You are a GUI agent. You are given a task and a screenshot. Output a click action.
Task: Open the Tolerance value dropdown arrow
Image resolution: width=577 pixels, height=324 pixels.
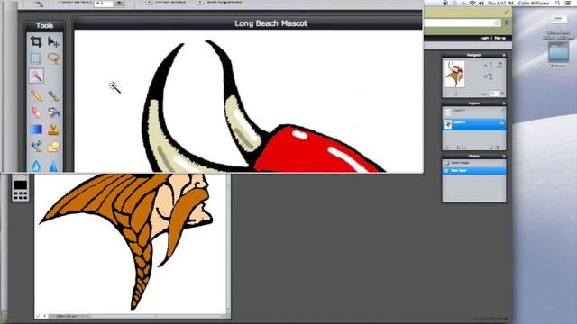point(119,3)
